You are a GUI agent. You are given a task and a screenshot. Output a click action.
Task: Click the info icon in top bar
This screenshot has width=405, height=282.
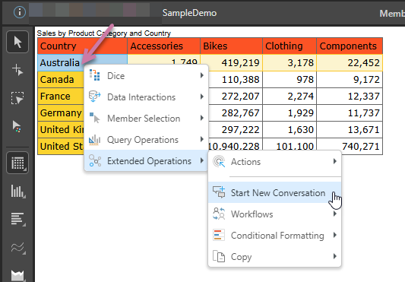tap(20, 12)
